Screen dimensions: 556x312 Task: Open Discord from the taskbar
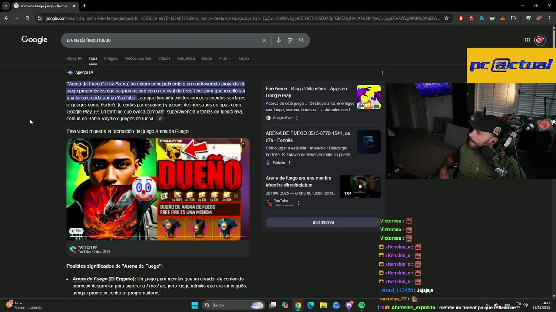tap(349, 305)
